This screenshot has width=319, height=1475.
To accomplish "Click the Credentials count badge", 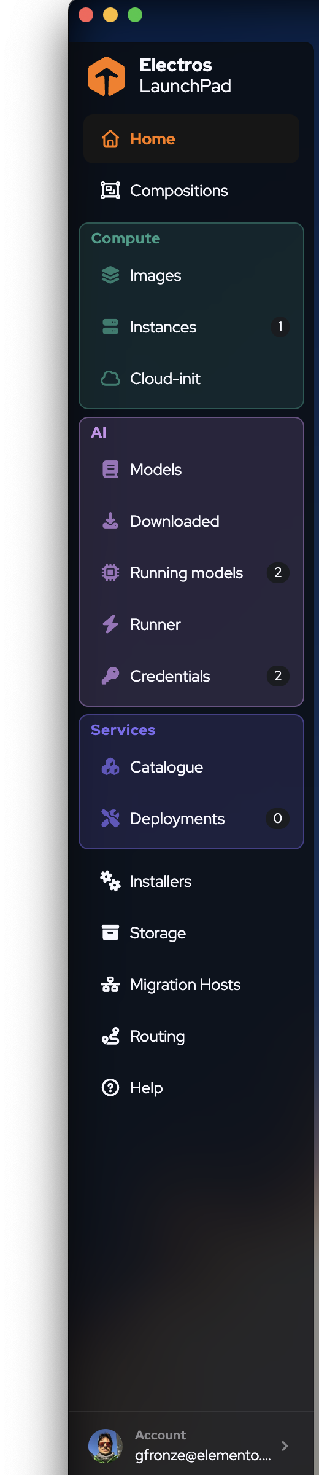I will pos(278,676).
